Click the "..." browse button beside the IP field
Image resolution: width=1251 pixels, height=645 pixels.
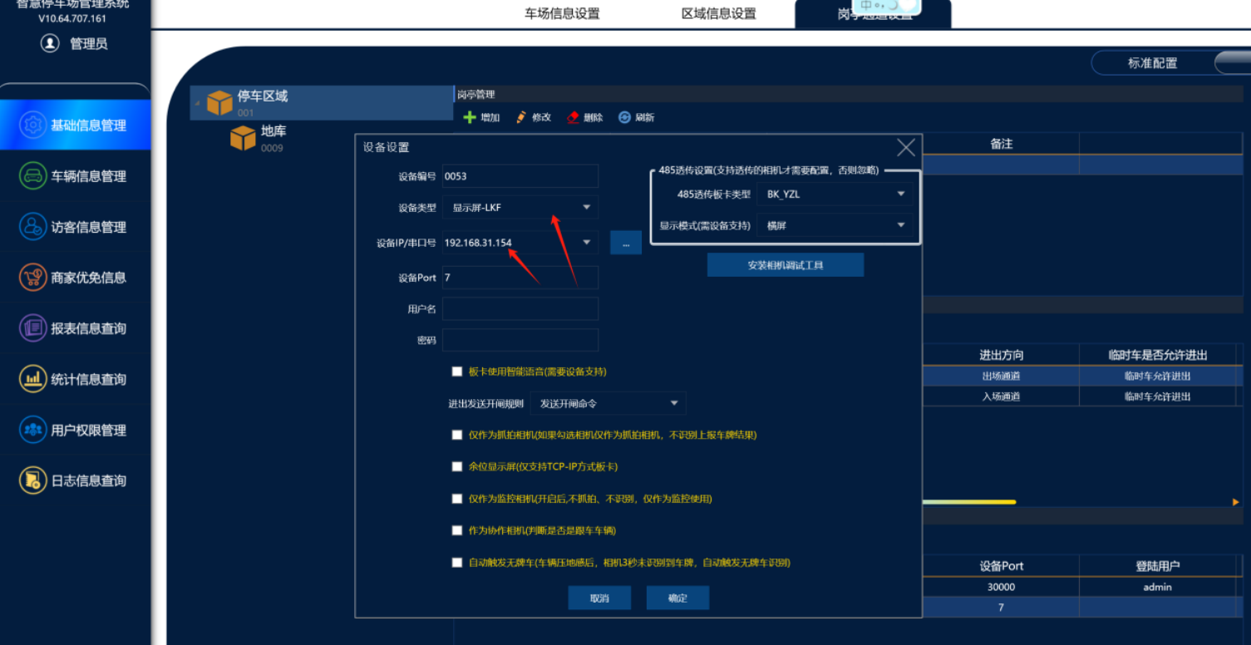pyautogui.click(x=626, y=243)
